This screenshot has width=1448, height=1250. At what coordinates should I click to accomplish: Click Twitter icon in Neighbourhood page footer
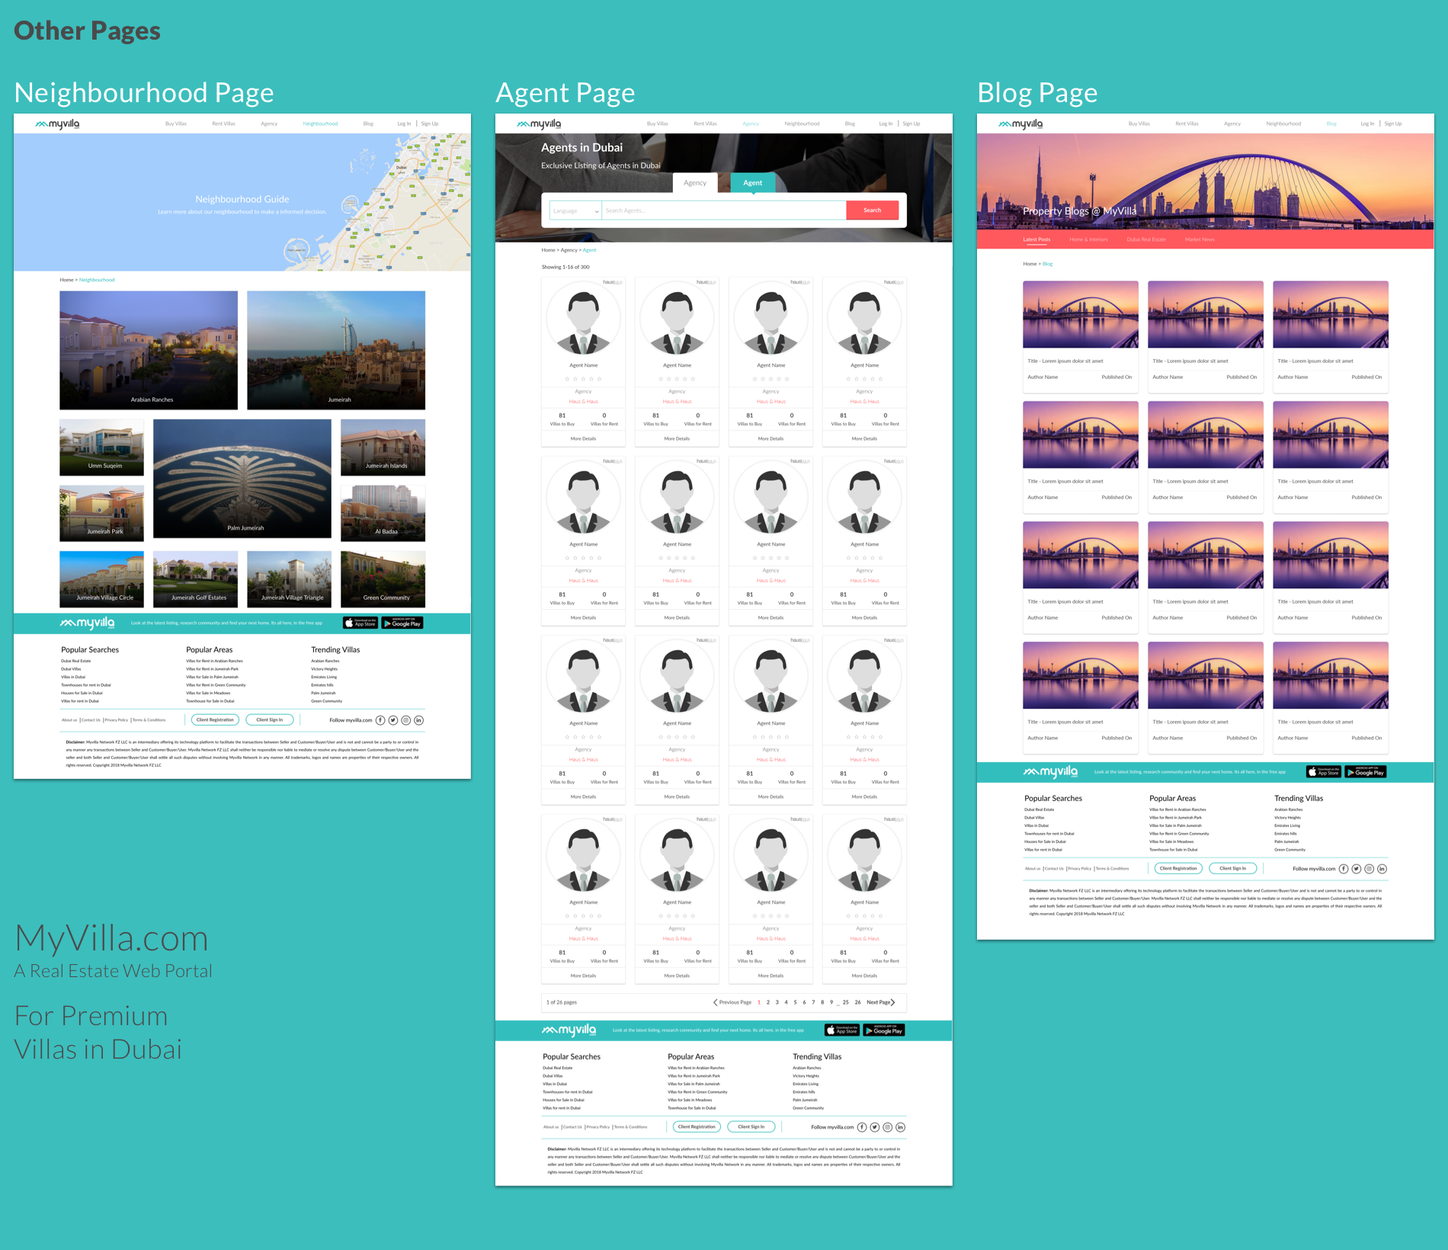pos(393,720)
